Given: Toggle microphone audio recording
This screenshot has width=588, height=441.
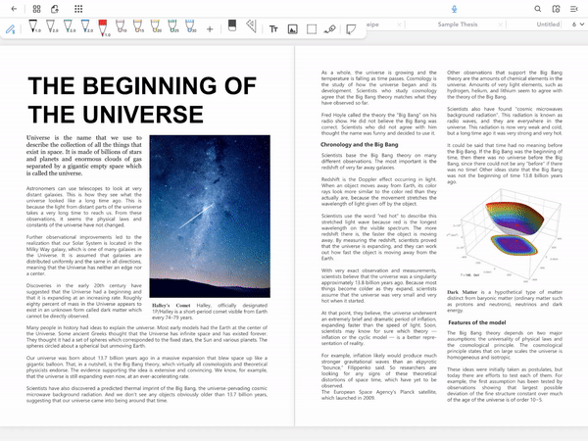Looking at the screenshot, I should [454, 9].
